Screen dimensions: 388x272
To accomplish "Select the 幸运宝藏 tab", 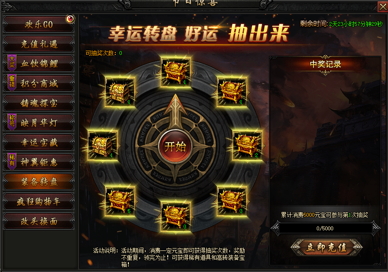I will tap(38, 142).
